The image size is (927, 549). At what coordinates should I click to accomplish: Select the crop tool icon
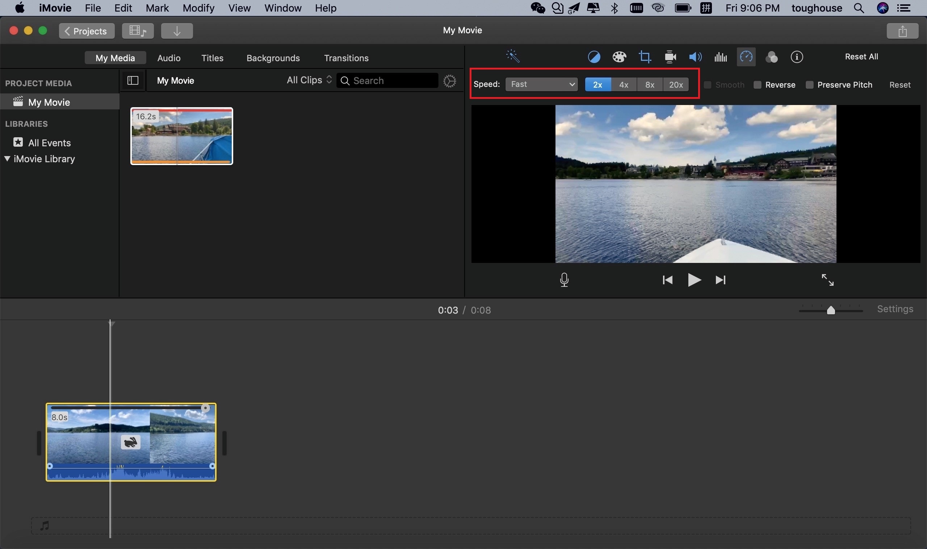pyautogui.click(x=644, y=57)
